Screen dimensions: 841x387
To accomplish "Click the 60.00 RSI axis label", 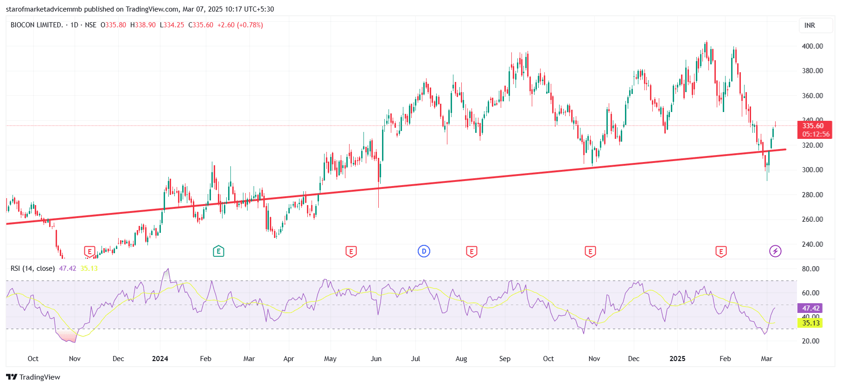I will coord(811,293).
